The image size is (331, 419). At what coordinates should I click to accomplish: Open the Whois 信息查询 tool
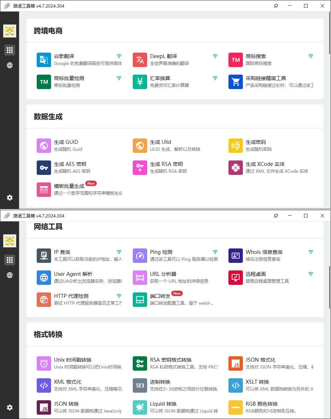pos(235,256)
